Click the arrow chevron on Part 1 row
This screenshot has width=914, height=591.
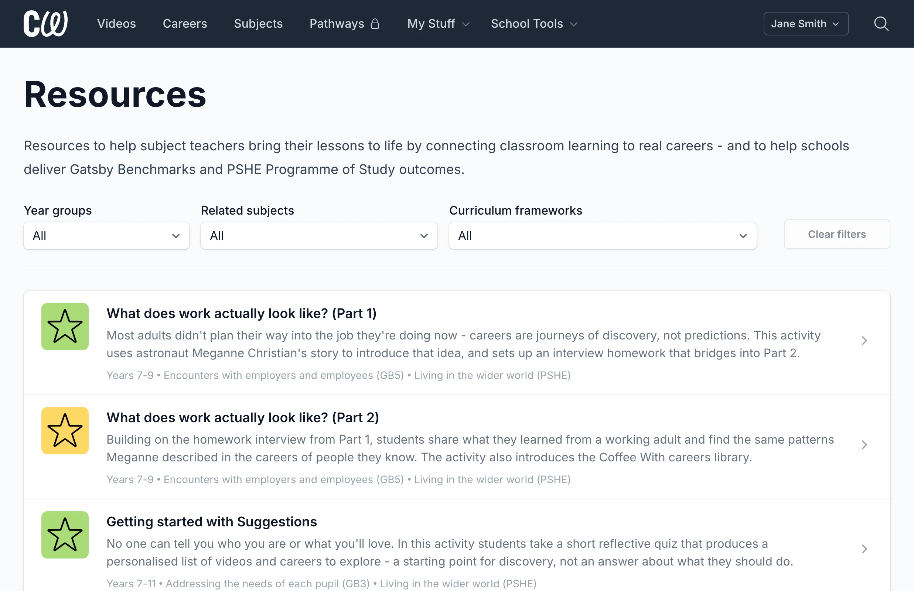coord(864,341)
